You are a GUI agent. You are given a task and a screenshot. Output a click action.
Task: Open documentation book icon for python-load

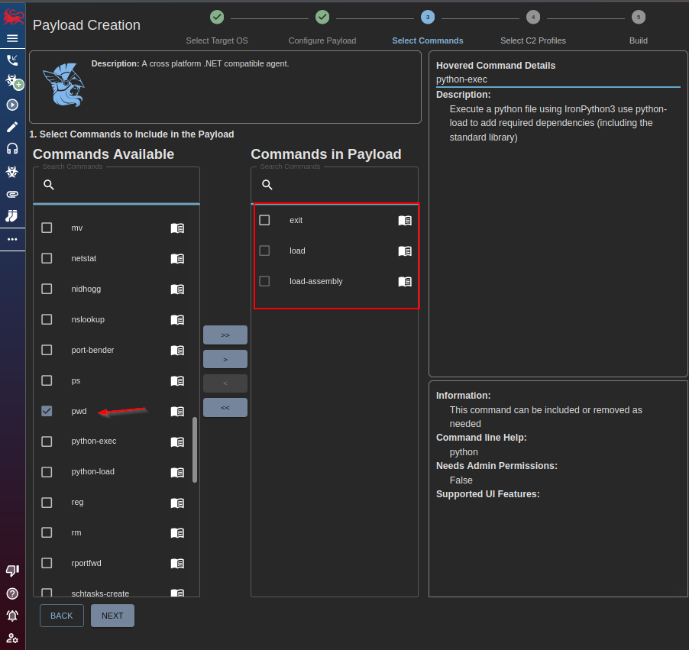tap(177, 472)
